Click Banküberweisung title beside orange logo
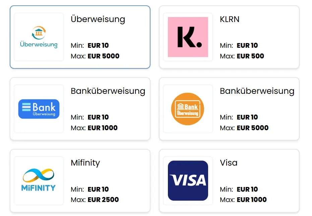This screenshot has width=312, height=216. tap(257, 91)
